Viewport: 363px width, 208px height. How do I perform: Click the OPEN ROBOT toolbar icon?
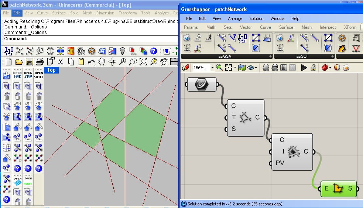tap(28, 181)
